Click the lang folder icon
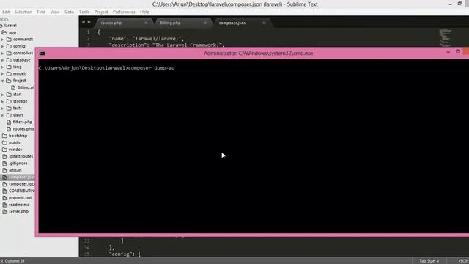This screenshot has width=469, height=264. coord(9,67)
